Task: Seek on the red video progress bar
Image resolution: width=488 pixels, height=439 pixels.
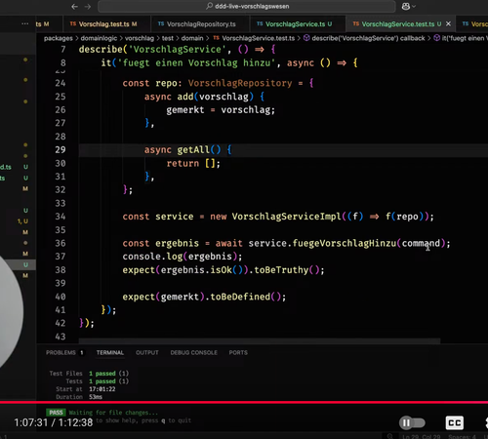Action: pos(244,402)
